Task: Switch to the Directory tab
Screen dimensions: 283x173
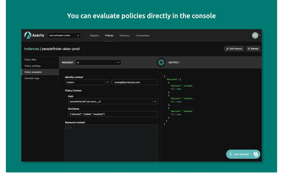Action: coord(124,36)
